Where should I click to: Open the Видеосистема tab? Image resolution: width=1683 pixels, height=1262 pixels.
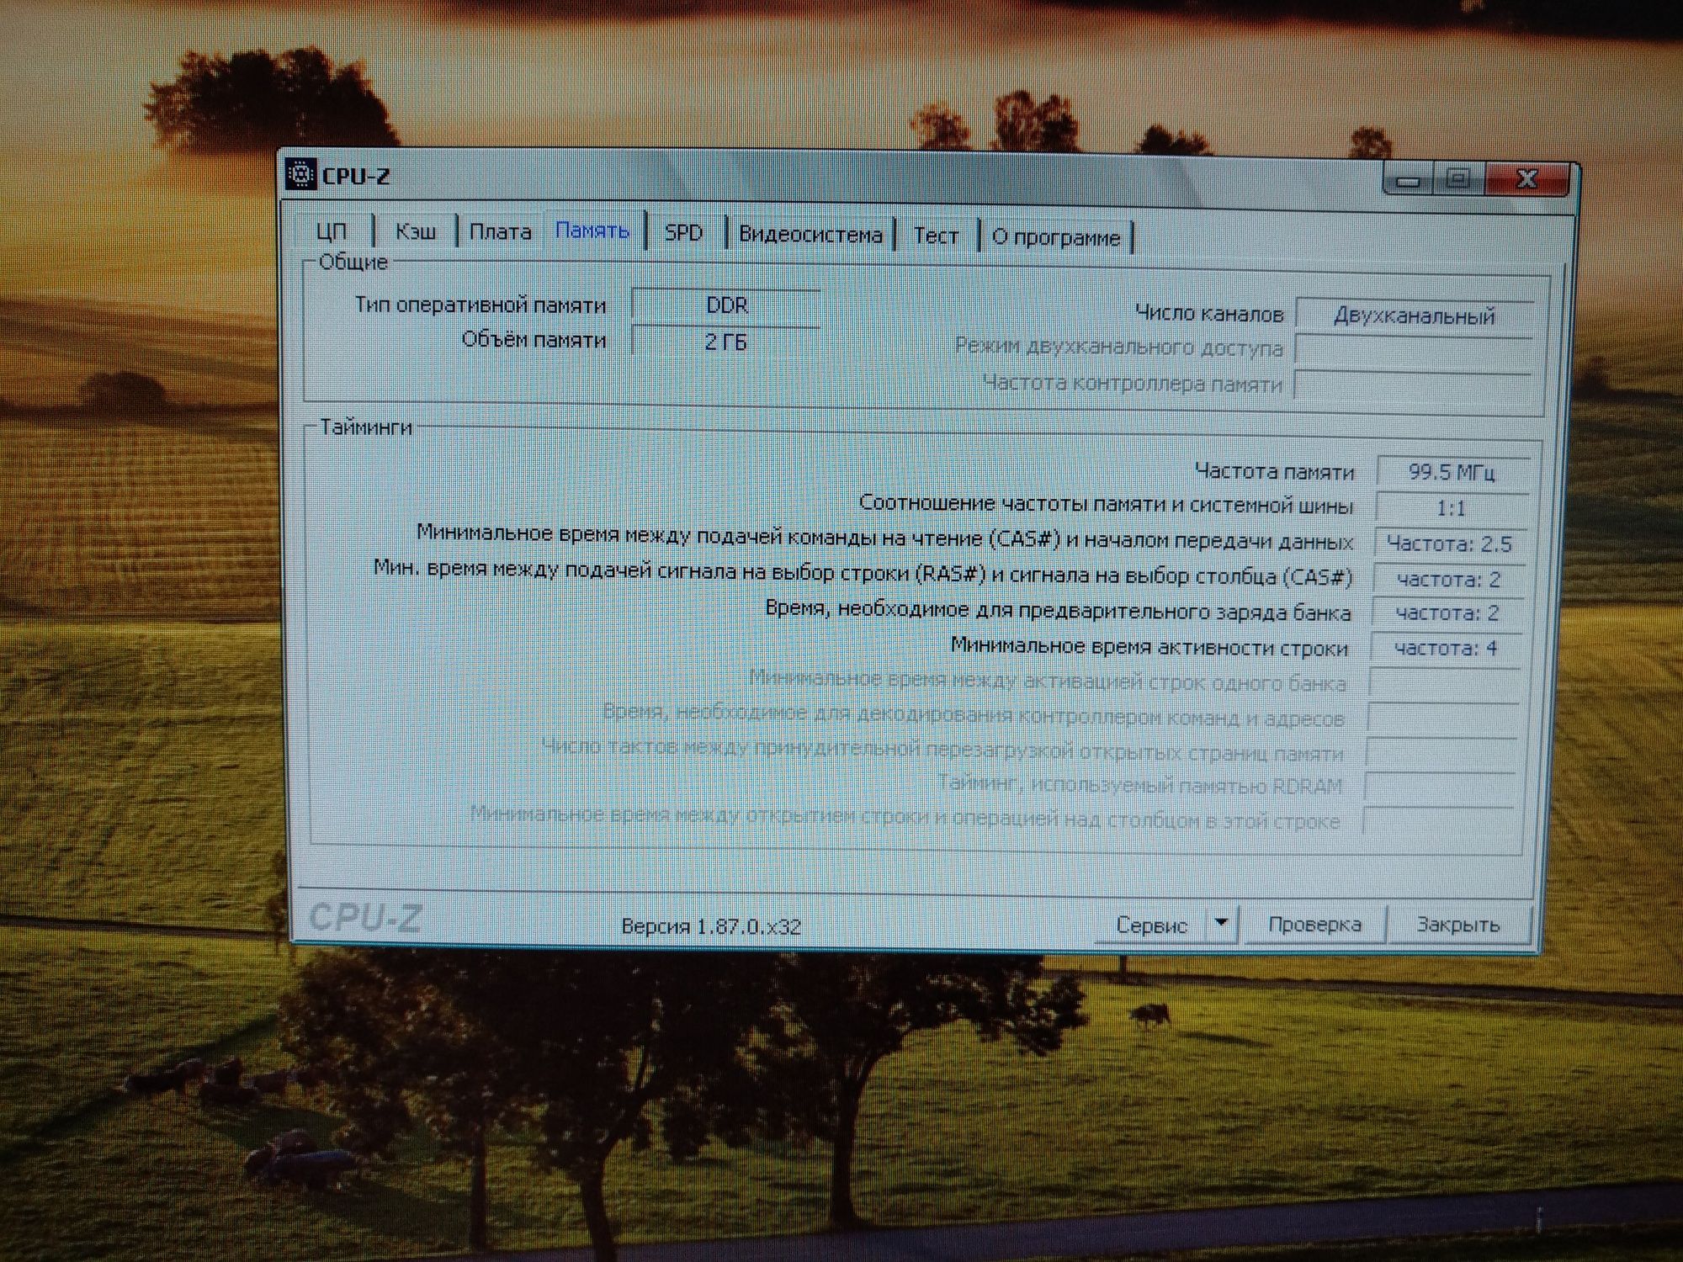point(810,235)
